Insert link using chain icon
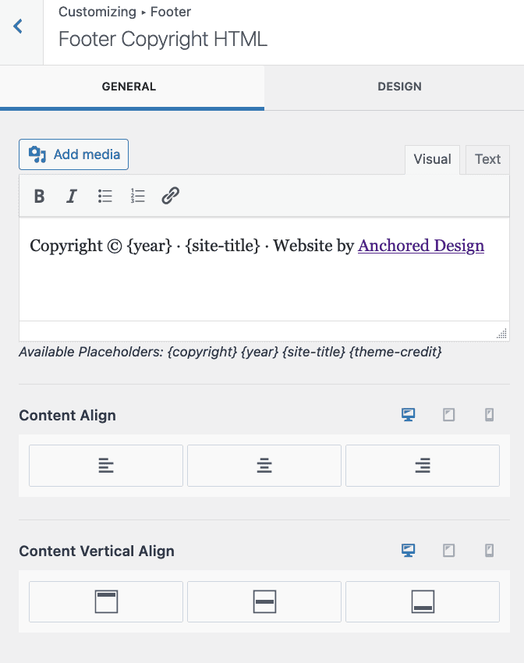524x663 pixels. pyautogui.click(x=170, y=197)
